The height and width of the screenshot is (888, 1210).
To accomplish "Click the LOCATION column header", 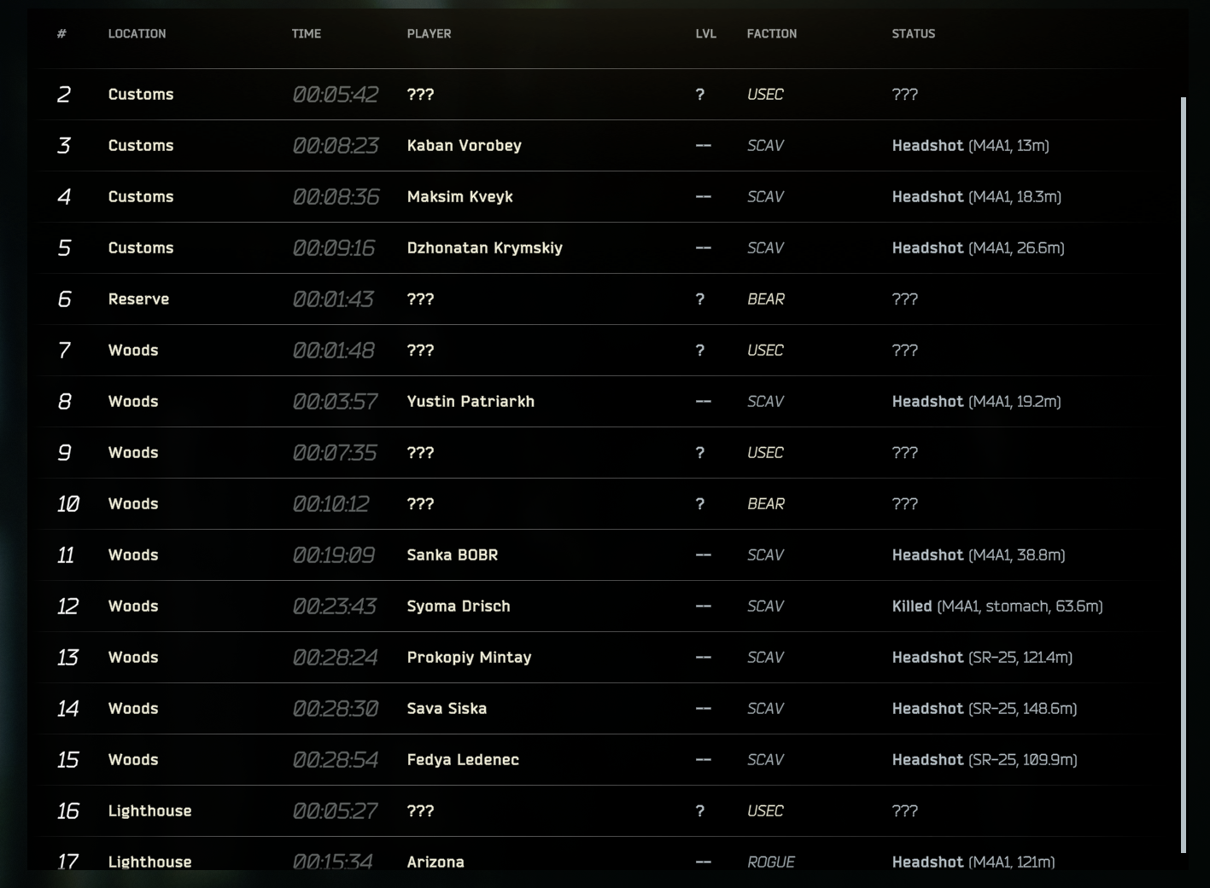I will pyautogui.click(x=137, y=34).
